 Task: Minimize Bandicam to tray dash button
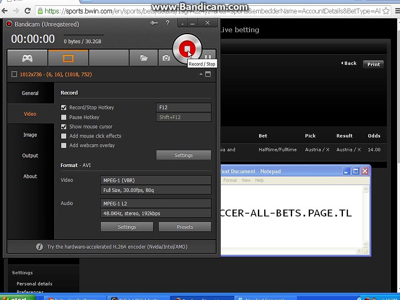tap(182, 23)
